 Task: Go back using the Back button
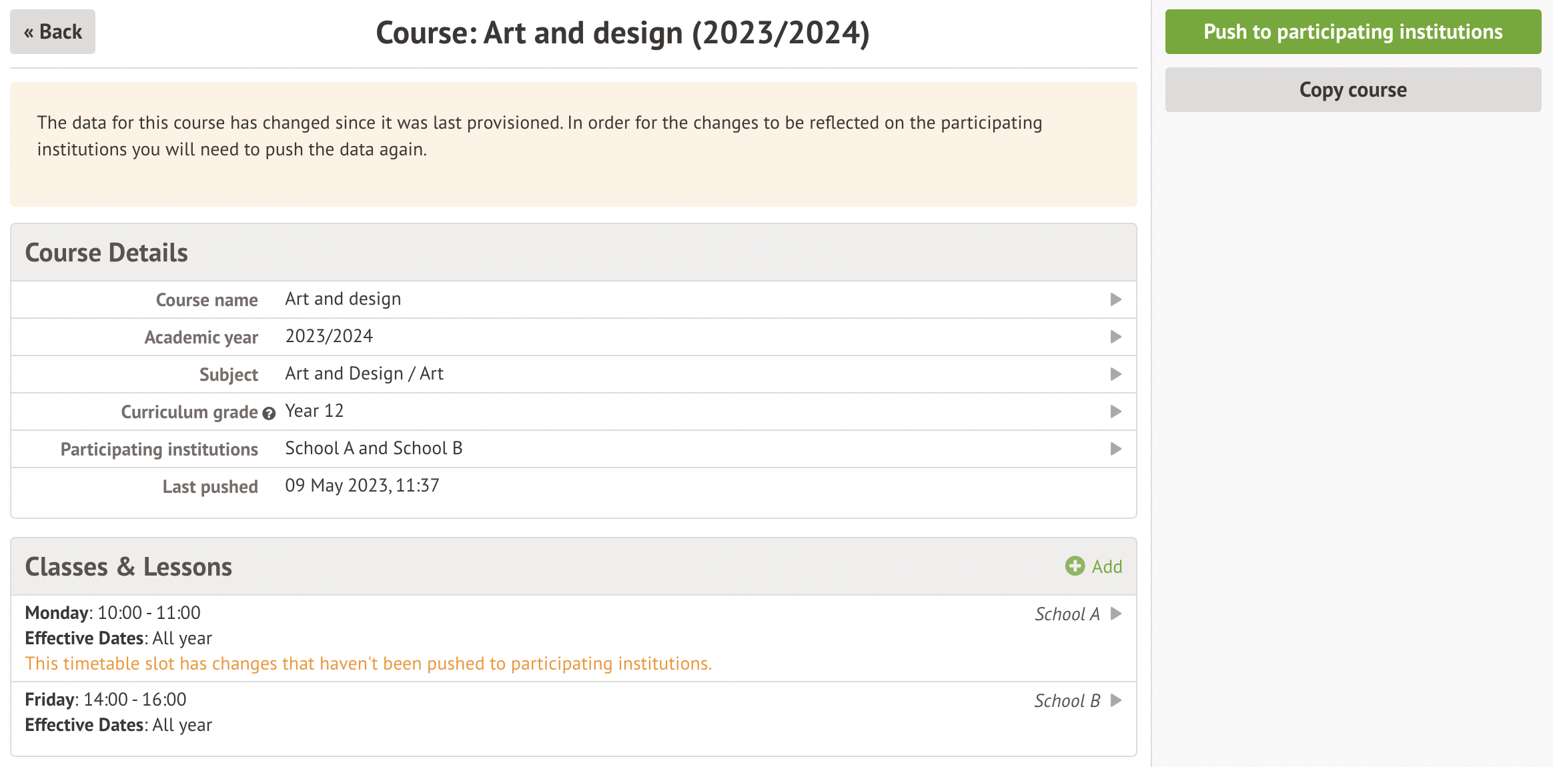(x=53, y=32)
